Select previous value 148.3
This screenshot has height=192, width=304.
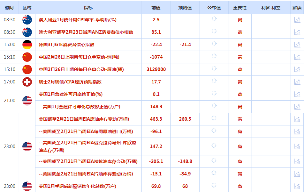pyautogui.click(x=156, y=107)
